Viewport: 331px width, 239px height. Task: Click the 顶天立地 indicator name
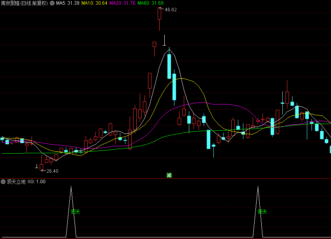[16, 182]
